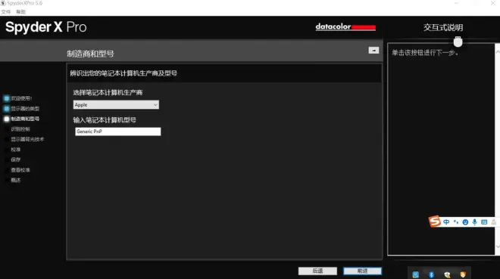Toggle Chinese/English mode 中 in Sogou bar
500x279 pixels.
pos(446,222)
